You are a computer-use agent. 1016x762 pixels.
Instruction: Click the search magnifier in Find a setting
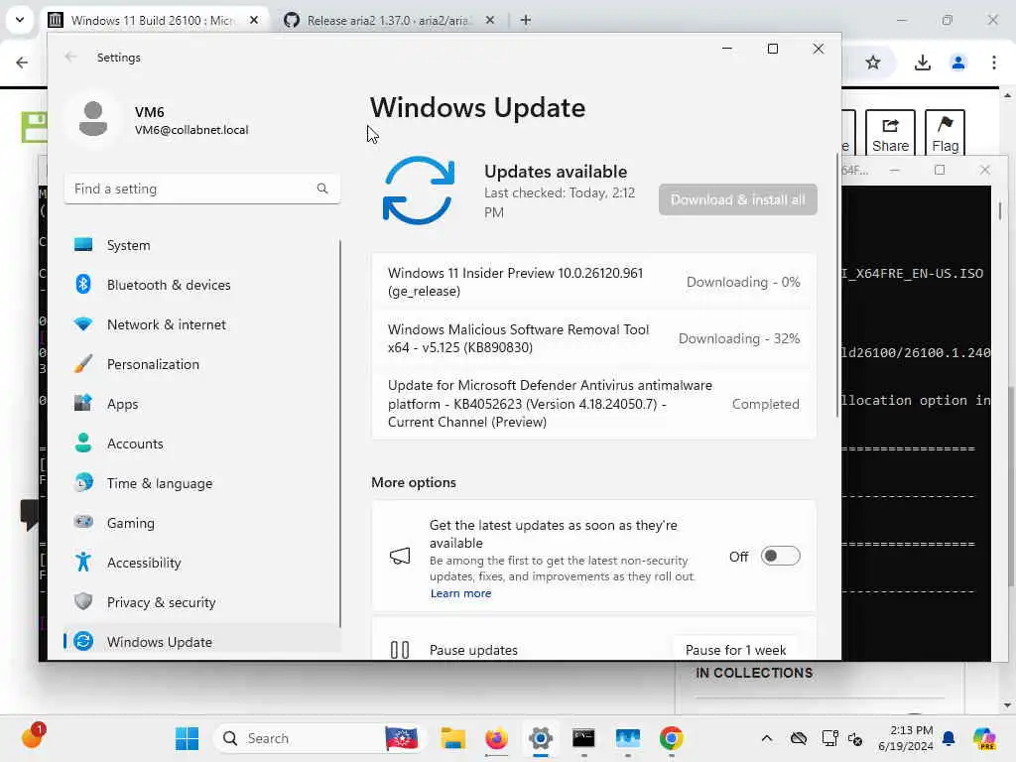pos(322,189)
